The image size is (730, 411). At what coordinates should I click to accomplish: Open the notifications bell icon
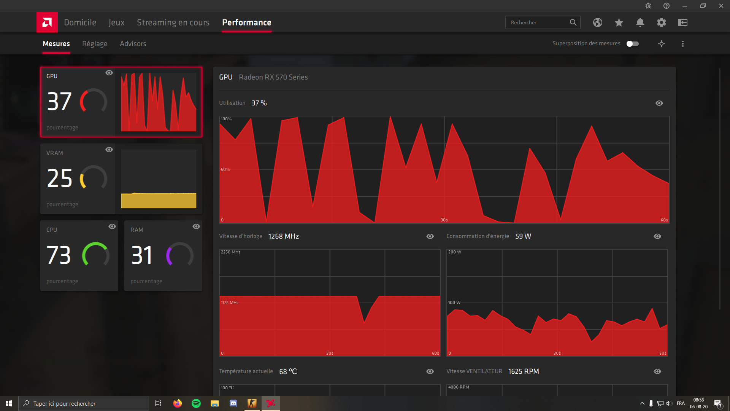pos(640,22)
